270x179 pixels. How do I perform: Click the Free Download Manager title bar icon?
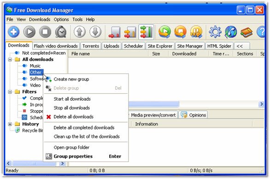[9, 10]
